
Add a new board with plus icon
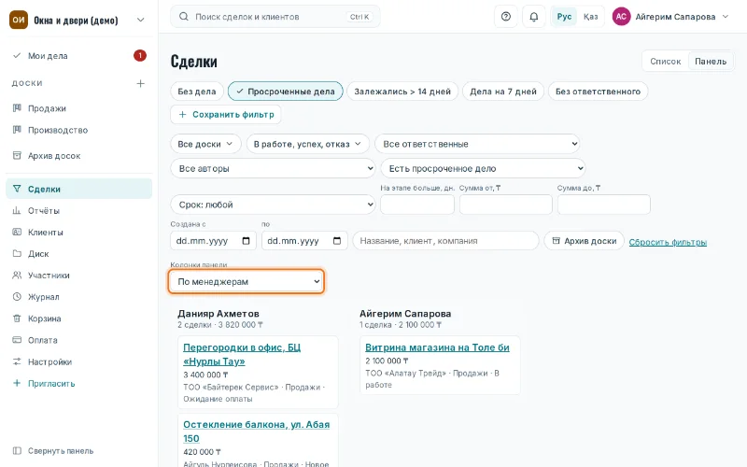click(x=141, y=83)
